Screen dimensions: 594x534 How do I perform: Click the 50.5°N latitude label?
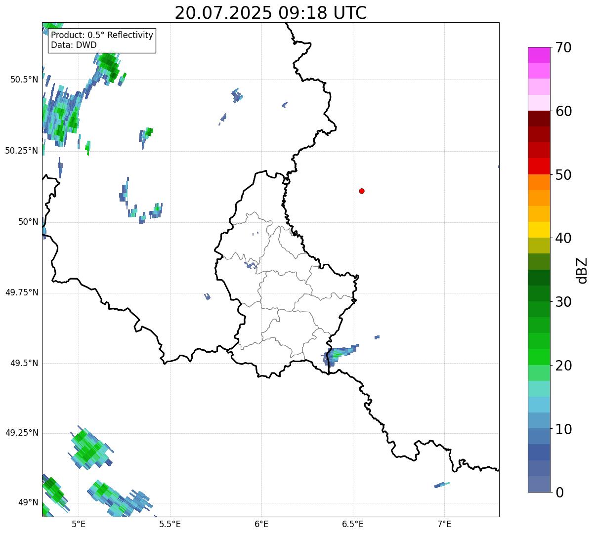[24, 80]
